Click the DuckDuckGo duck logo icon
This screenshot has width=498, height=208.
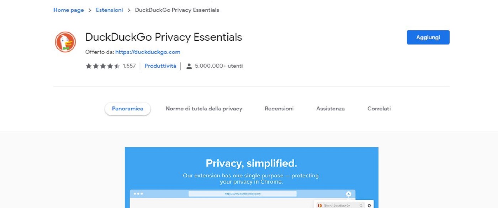pos(65,42)
